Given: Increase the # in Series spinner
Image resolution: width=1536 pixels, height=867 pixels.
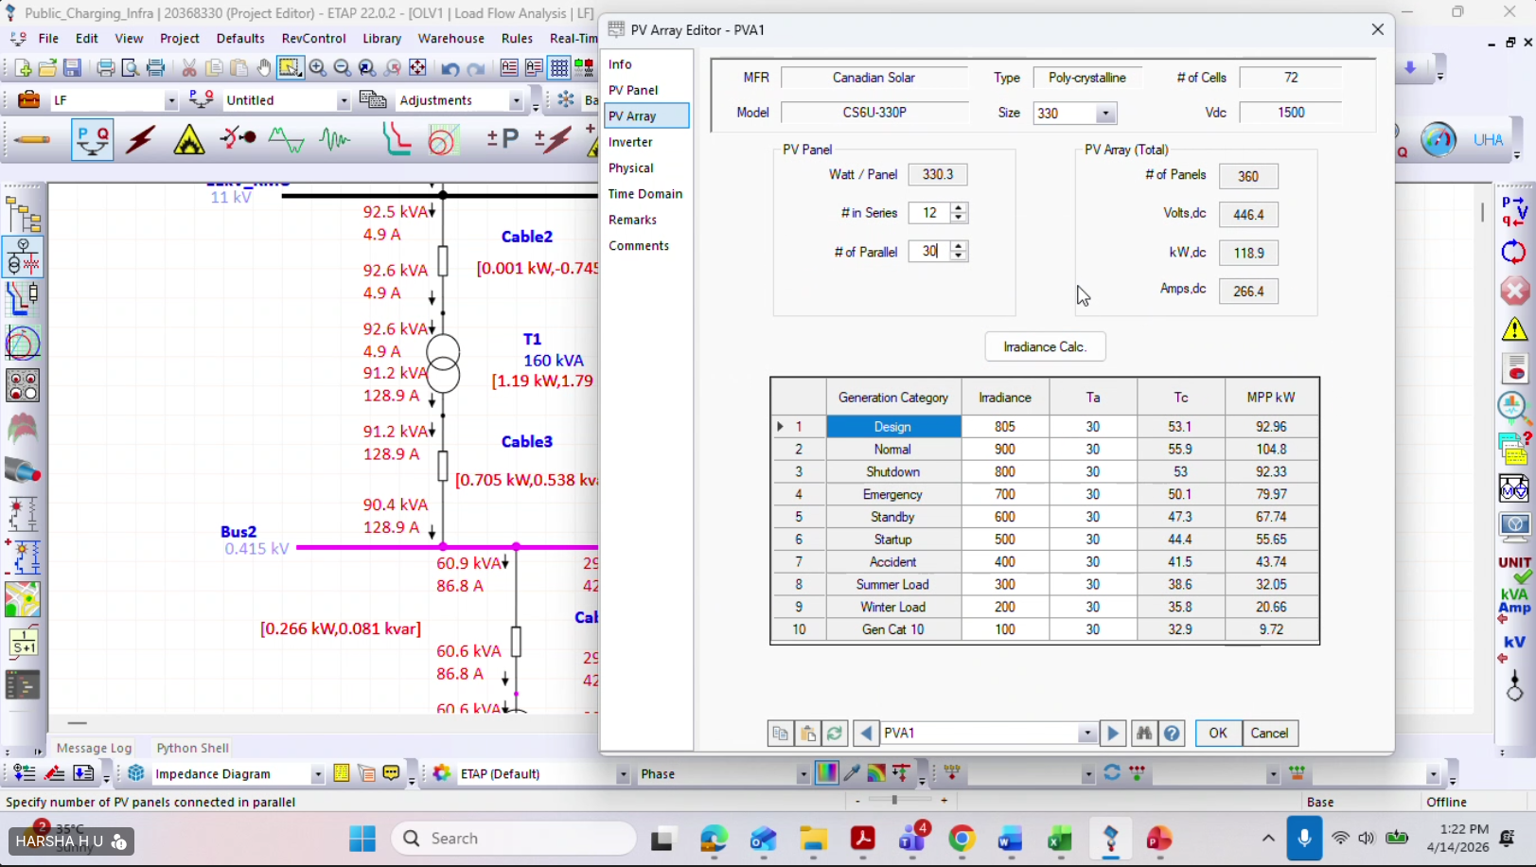Looking at the screenshot, I should click(x=959, y=208).
